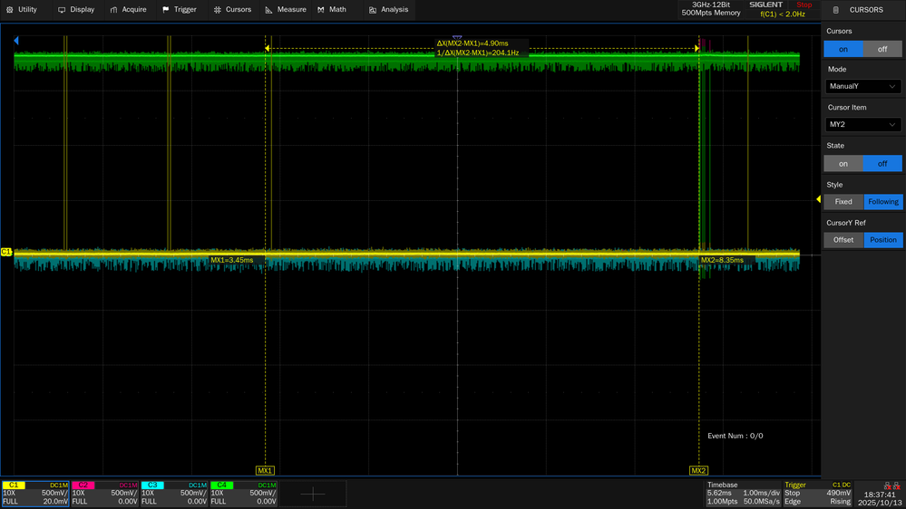Click the 1/ΔX=204.1Hz readout
906x509 pixels.
[x=478, y=53]
